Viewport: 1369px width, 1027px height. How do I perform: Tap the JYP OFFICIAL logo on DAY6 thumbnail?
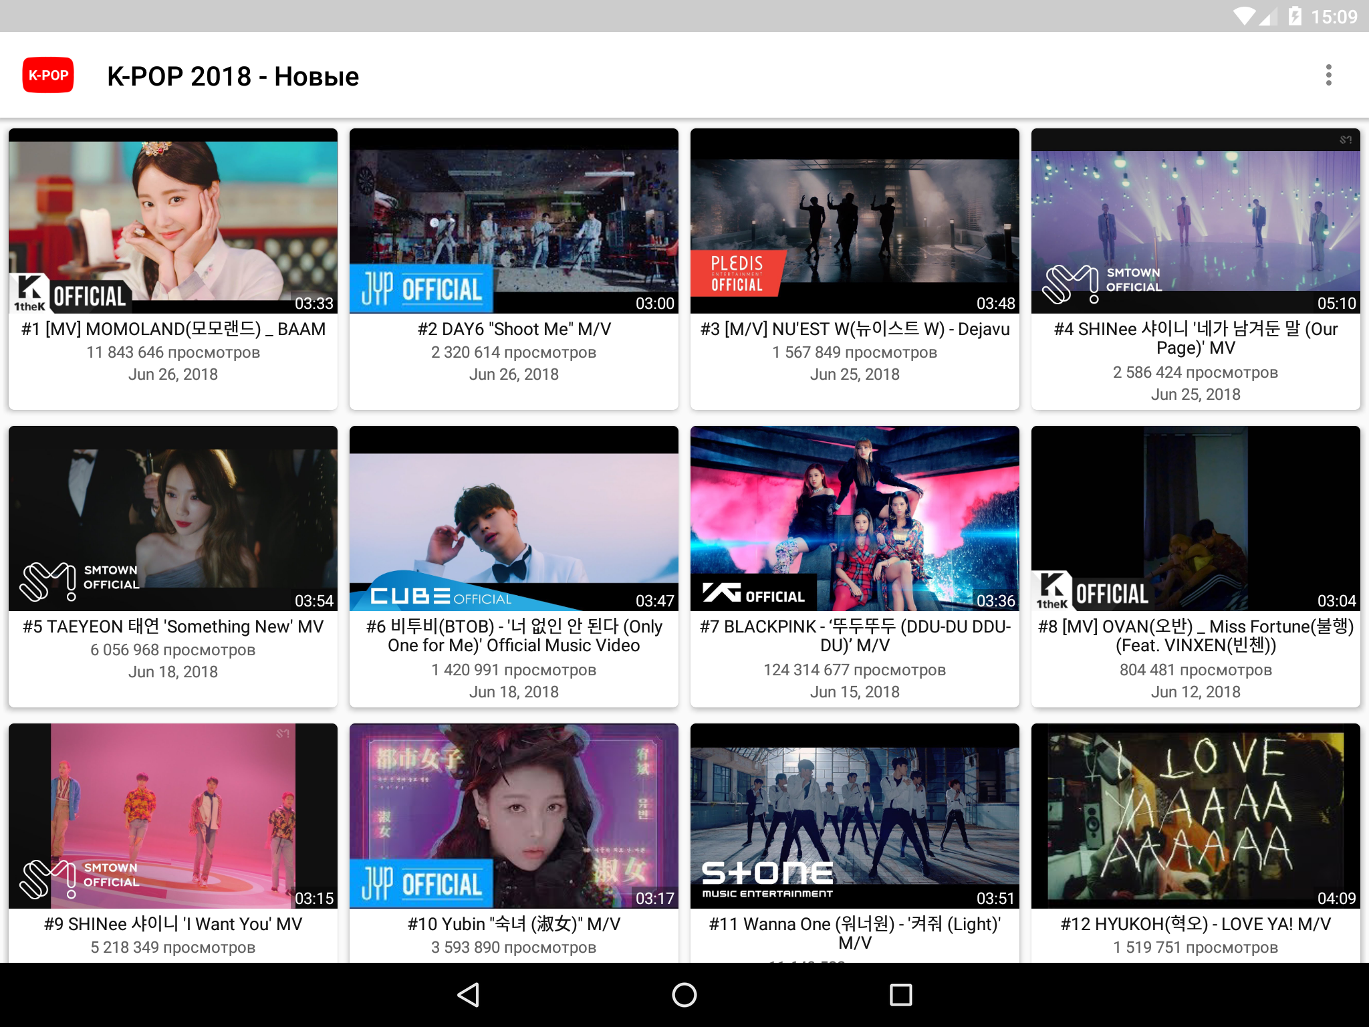[422, 289]
